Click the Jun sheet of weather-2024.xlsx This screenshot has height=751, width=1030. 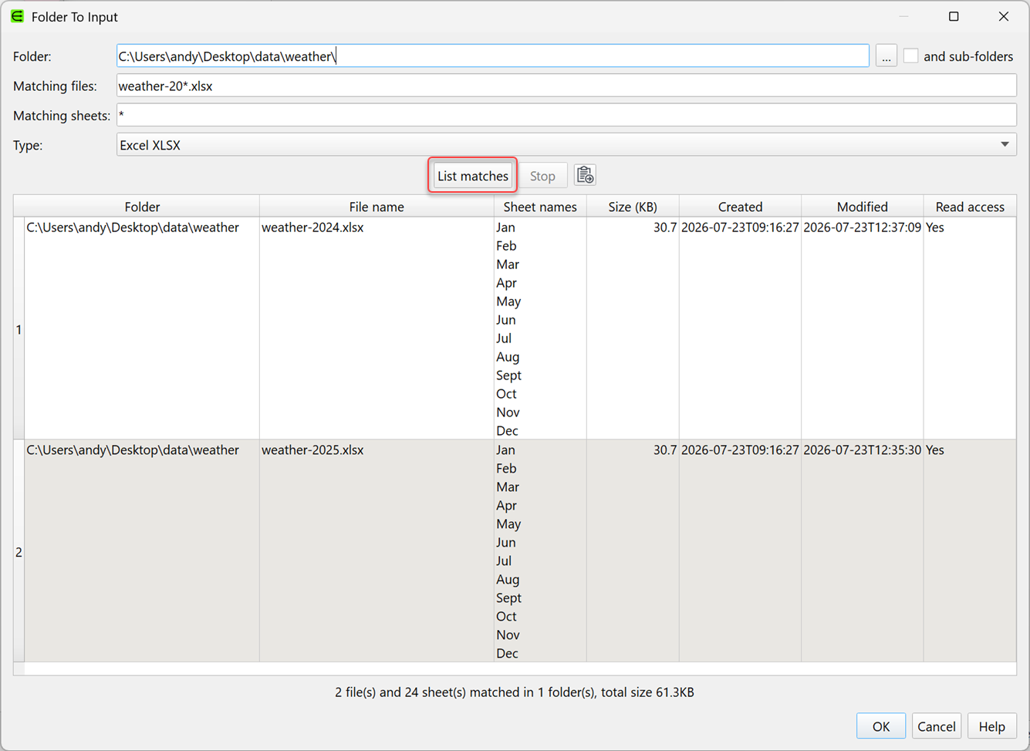[505, 320]
